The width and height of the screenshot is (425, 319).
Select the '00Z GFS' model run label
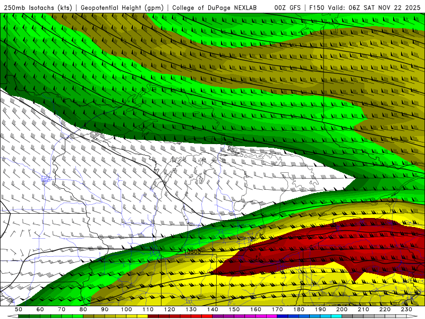pos(287,7)
